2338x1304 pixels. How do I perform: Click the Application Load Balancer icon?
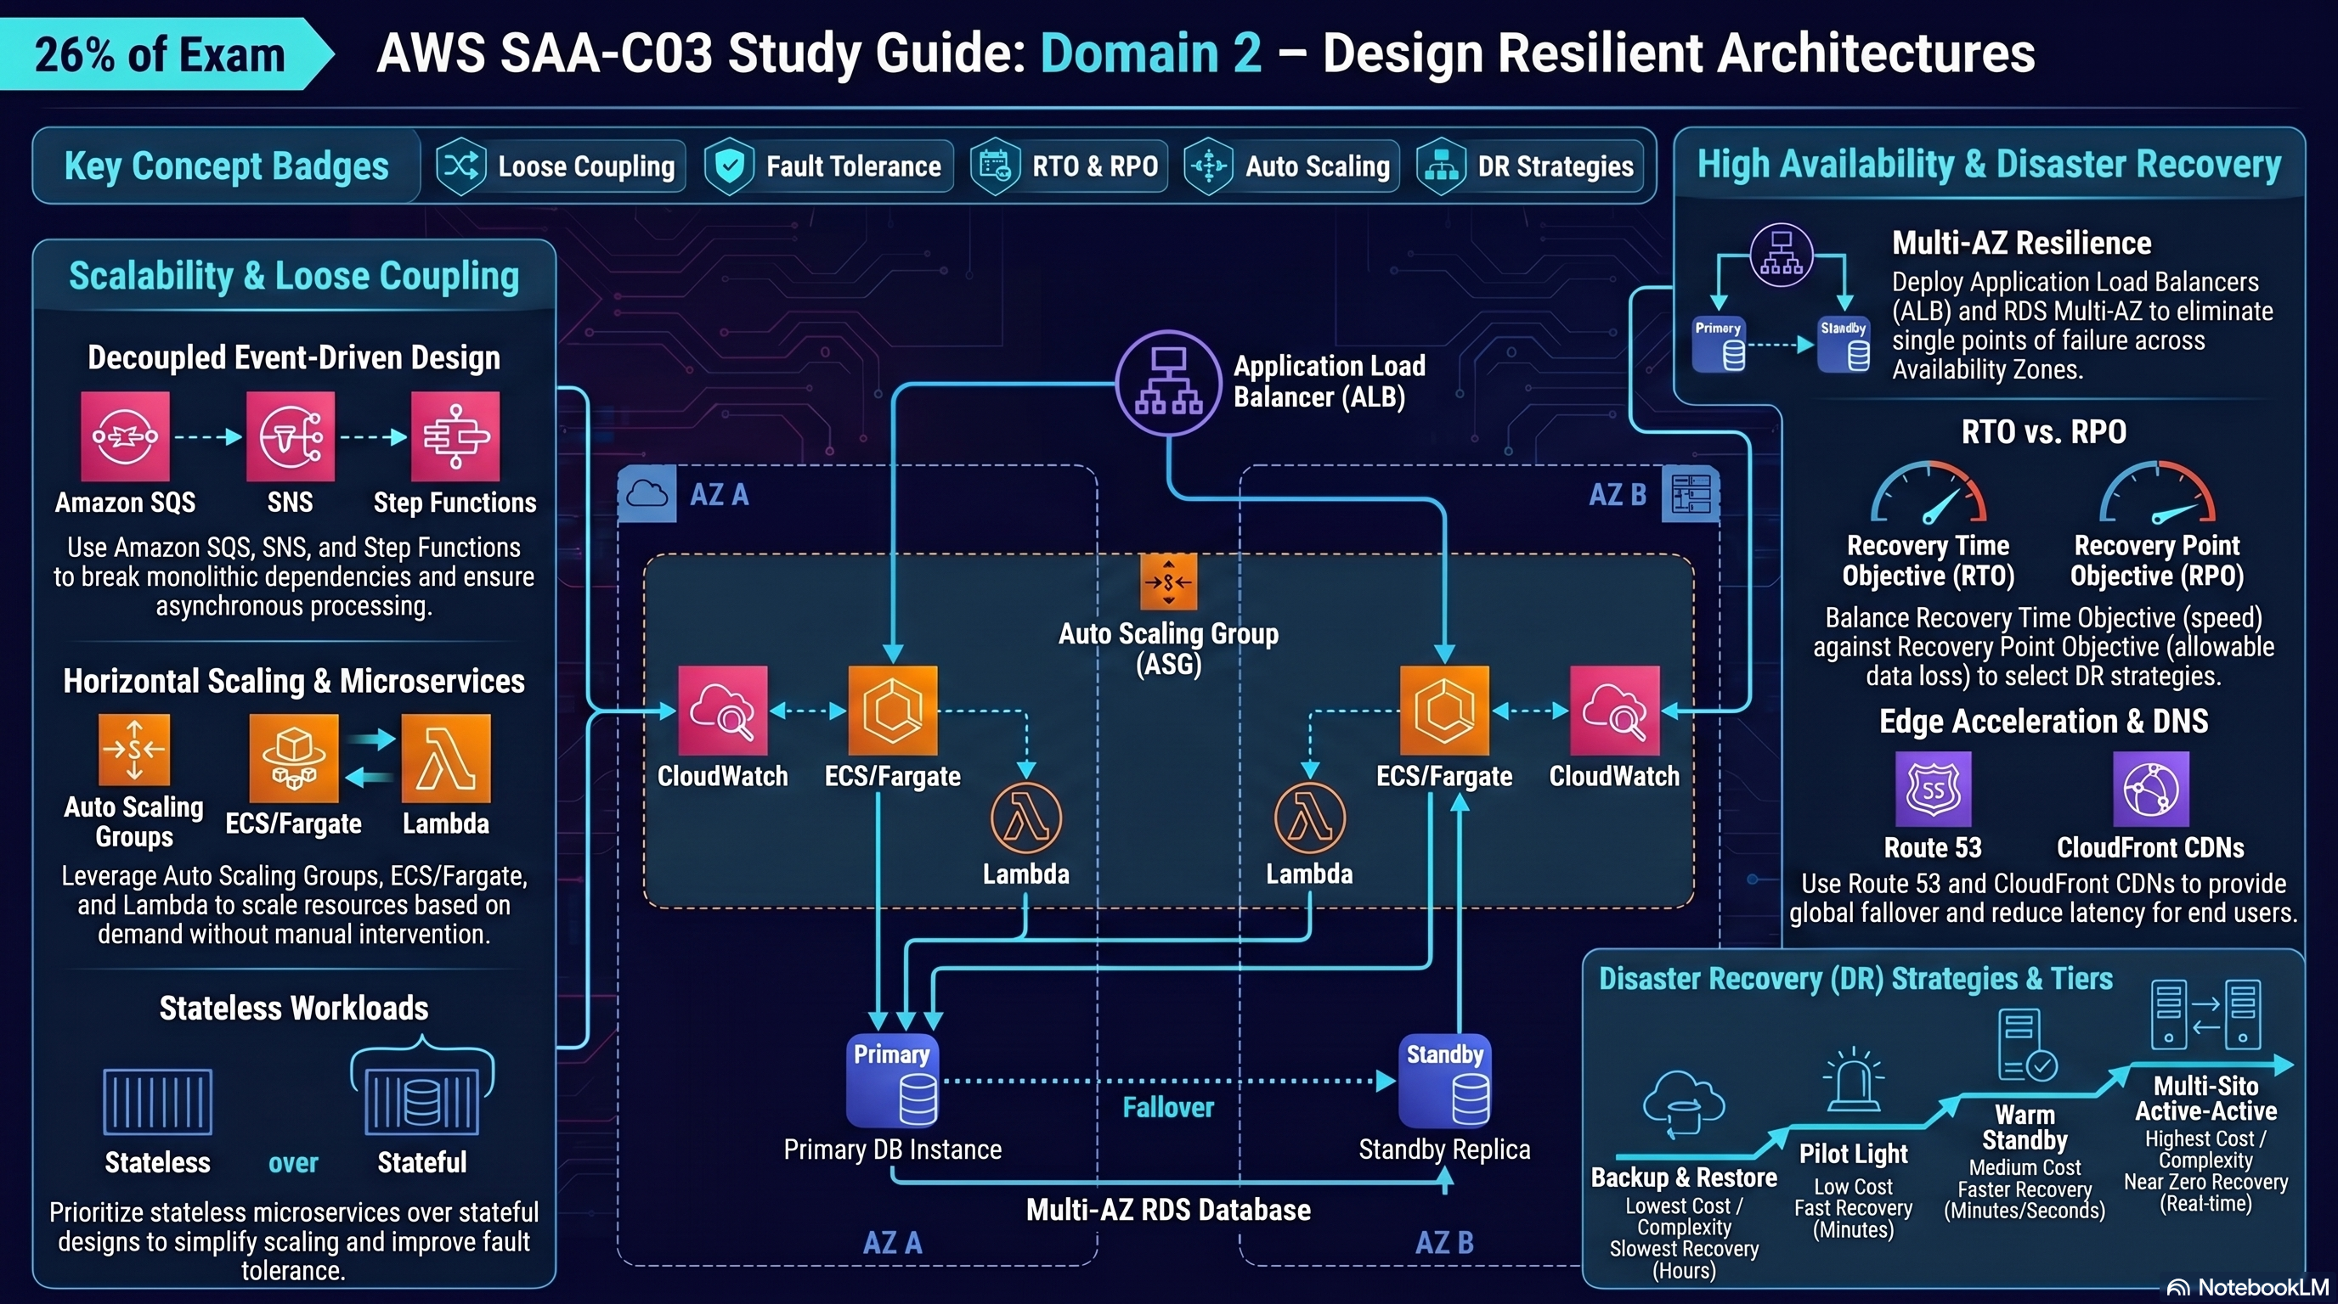tap(1168, 383)
